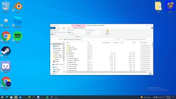Viewport: 176px width, 99px height.
Task: Select 3D Objects under This PC
Action: (x=57, y=70)
